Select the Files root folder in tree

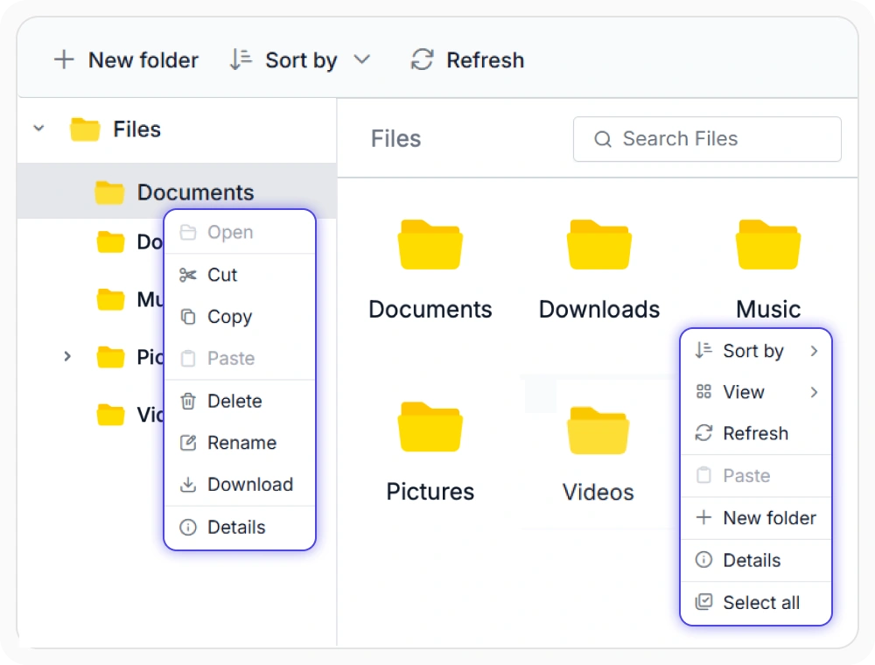click(x=115, y=129)
